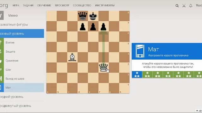
Task: Select the fourth three-star stage
Action: pos(168,75)
